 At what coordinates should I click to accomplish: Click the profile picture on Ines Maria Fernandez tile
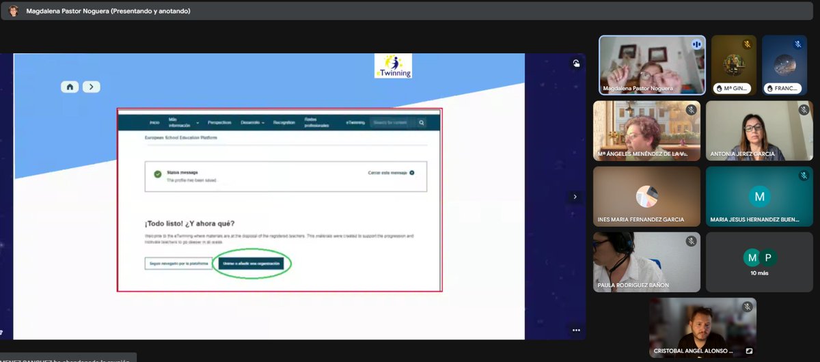coord(646,197)
